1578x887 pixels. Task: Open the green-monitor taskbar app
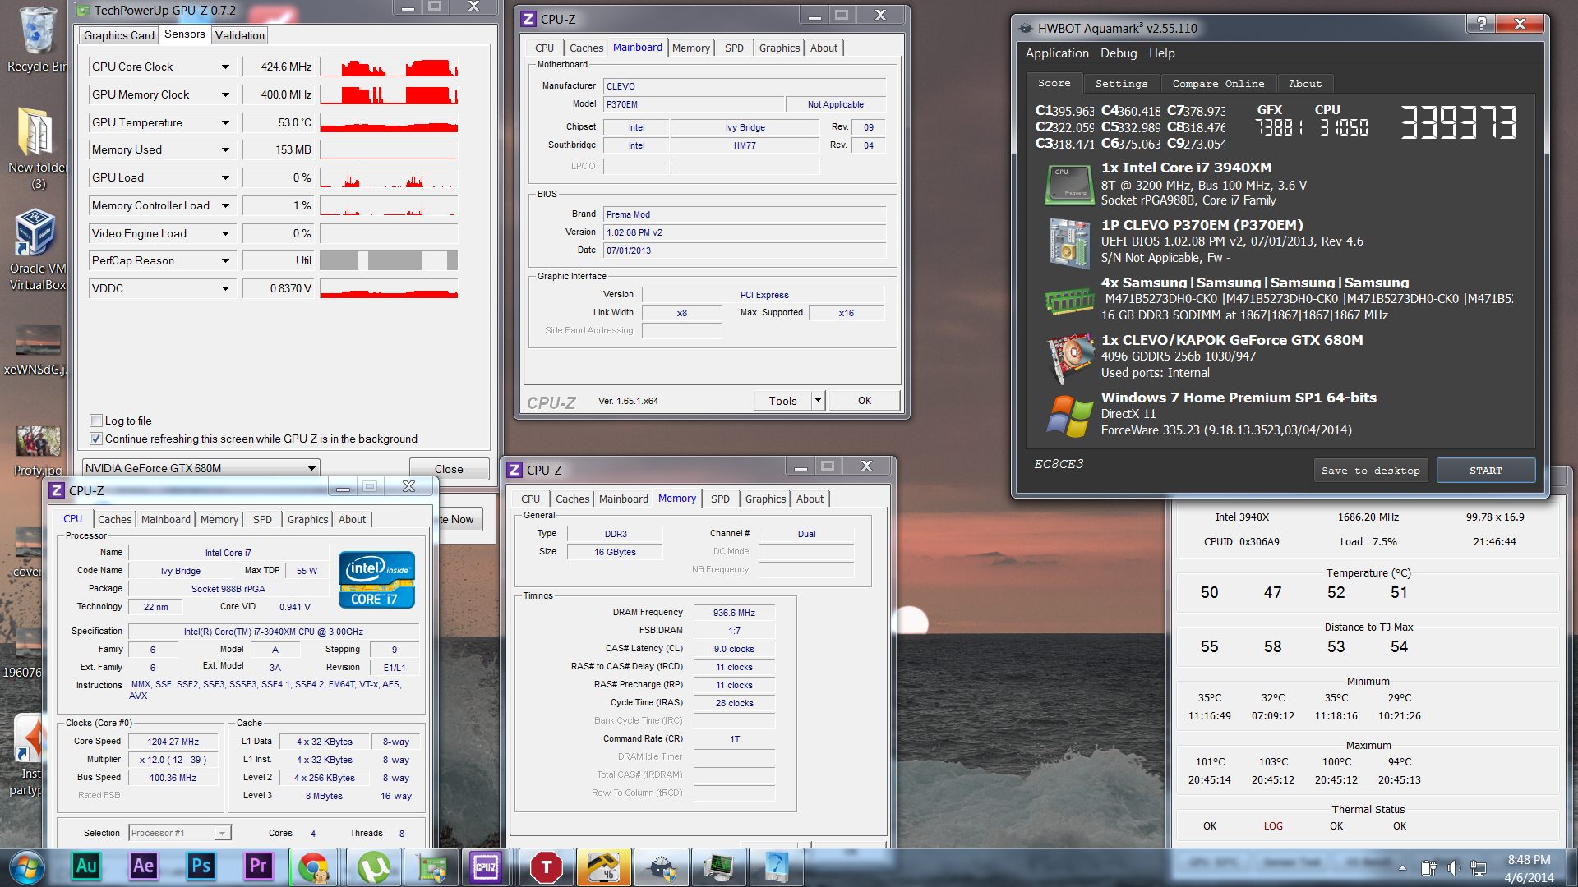tap(719, 867)
